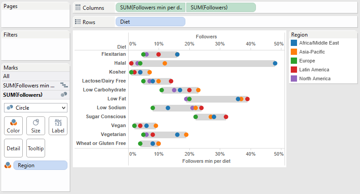Click the circle icon beside SUM(Followers)

click(63, 95)
